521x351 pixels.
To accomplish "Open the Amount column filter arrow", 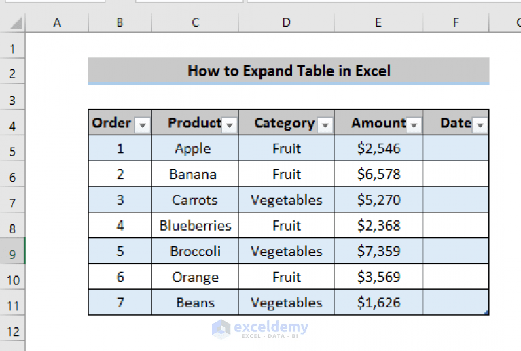I will [x=414, y=125].
